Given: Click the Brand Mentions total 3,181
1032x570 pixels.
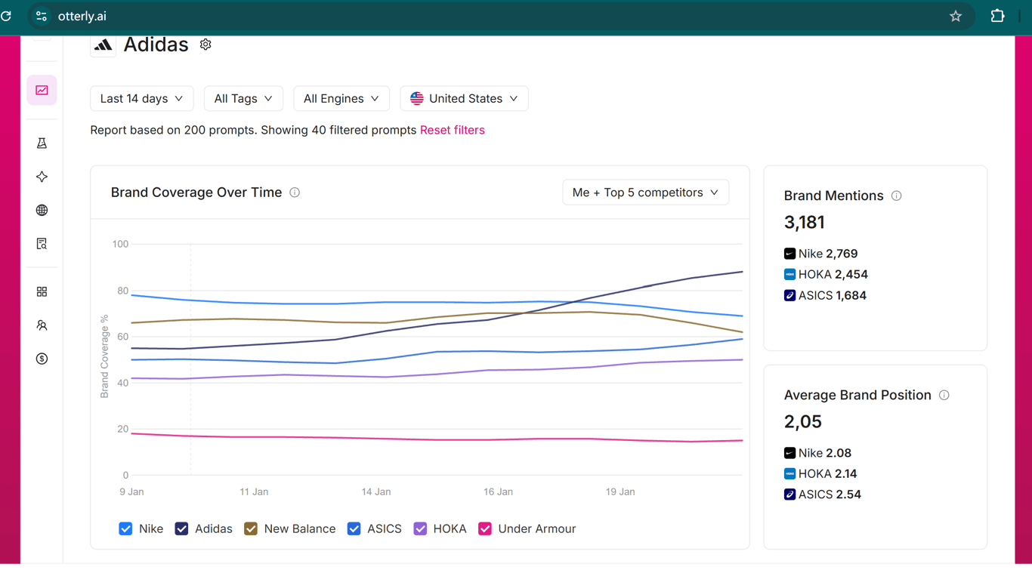Looking at the screenshot, I should point(805,223).
